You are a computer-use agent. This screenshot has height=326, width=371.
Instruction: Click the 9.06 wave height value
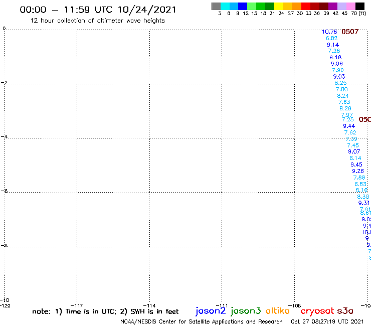coord(337,64)
